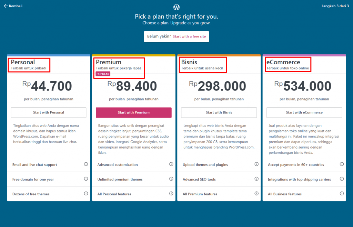Choose the Start with Premium button
This screenshot has width=353, height=227.
[x=133, y=112]
